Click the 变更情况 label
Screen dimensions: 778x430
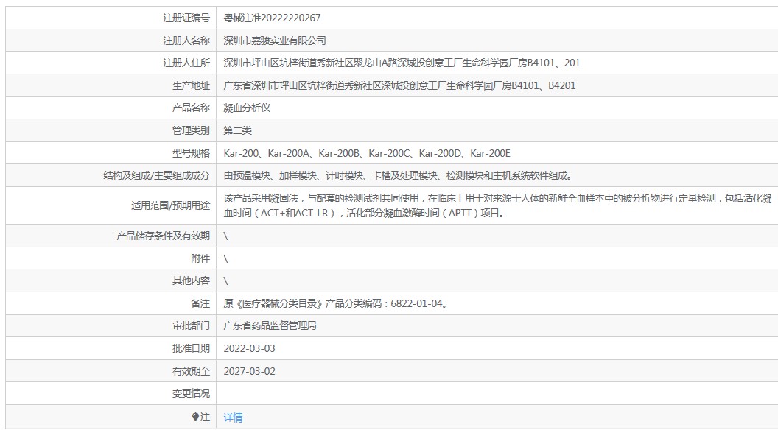191,394
